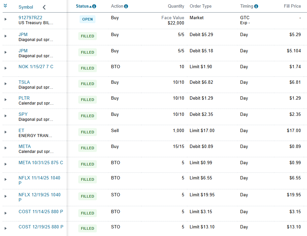This screenshot has width=307, height=236.
Task: Expand all rows with double chevron icon
Action: pyautogui.click(x=5, y=6)
